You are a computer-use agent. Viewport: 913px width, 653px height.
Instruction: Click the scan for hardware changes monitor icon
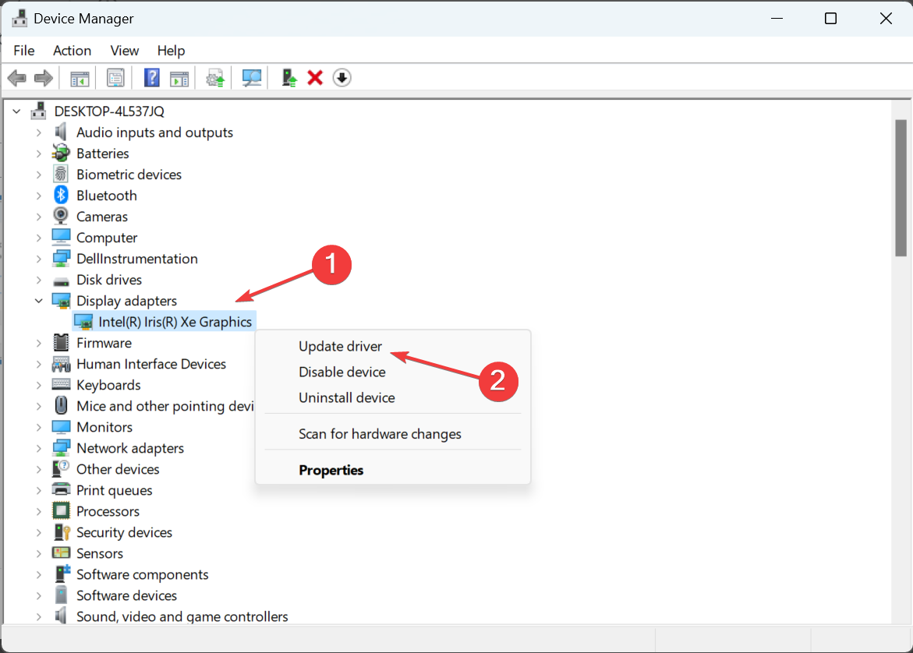click(x=252, y=78)
